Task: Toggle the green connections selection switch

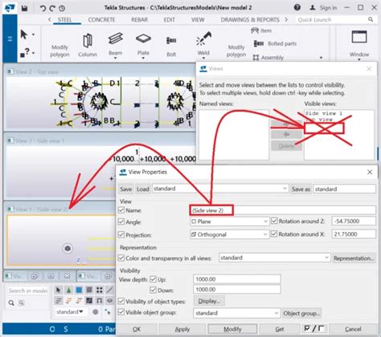Action: pyautogui.click(x=68, y=290)
